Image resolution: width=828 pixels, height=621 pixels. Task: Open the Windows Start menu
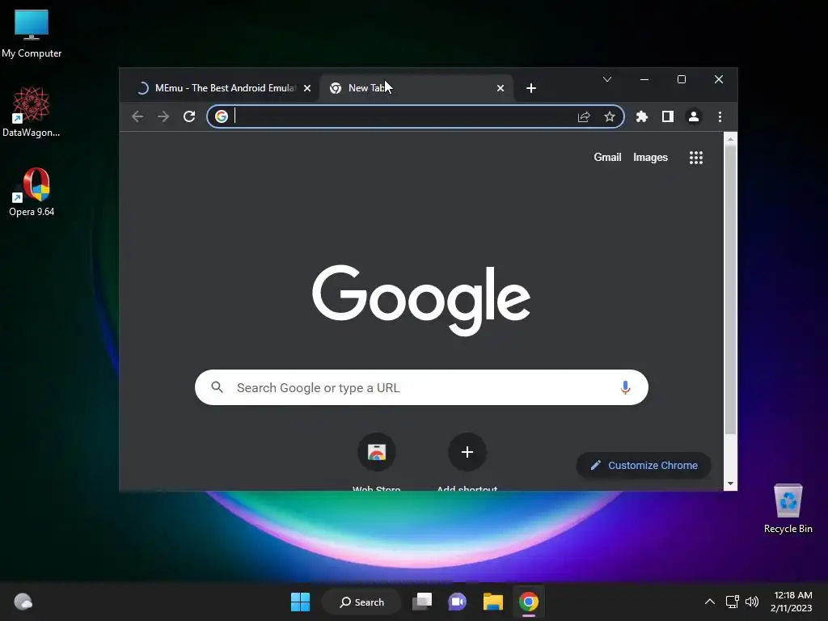click(301, 602)
